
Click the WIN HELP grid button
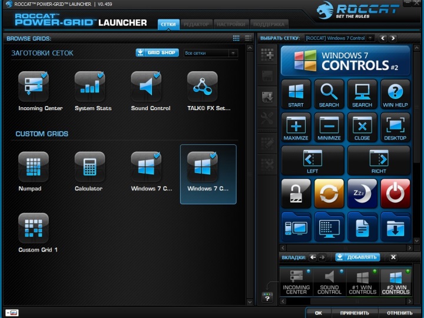coord(395,94)
